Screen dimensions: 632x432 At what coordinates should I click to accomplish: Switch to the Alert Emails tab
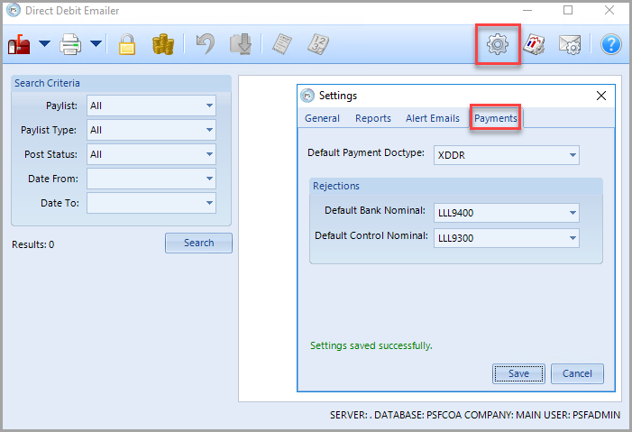tap(433, 118)
